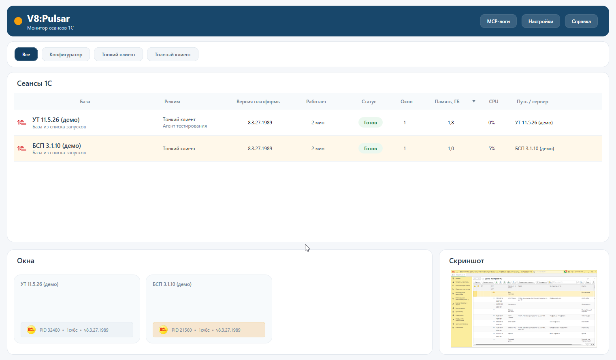
Task: Open the session screenshot thumbnail
Action: tap(524, 309)
